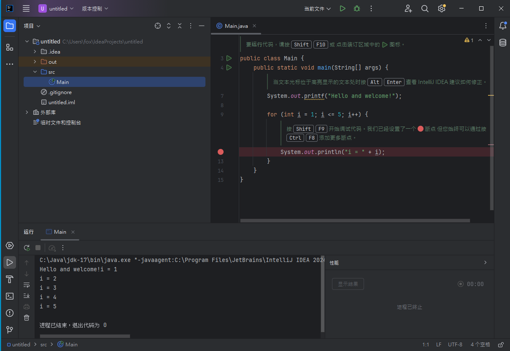The width and height of the screenshot is (510, 351).
Task: Open the Problems tool window icon
Action: click(x=9, y=313)
